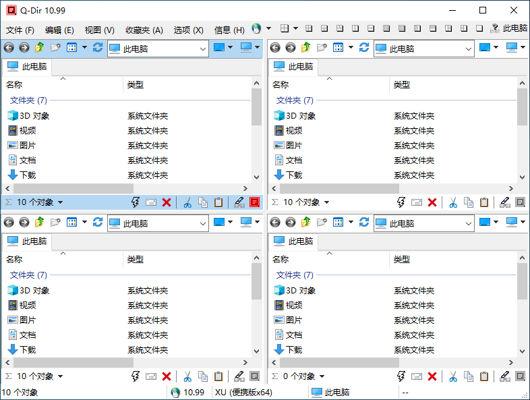Open the 视图 (V) menu

click(x=99, y=30)
